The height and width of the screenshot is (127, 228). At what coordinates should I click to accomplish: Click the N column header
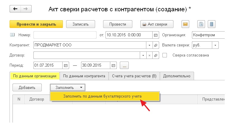[19, 99]
